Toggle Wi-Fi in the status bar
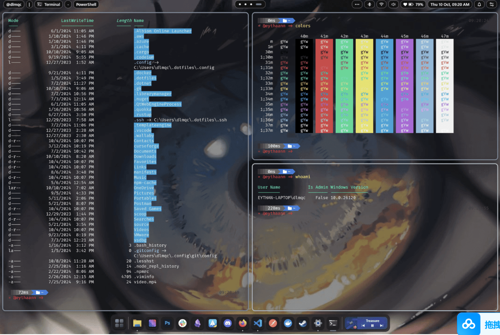 (x=381, y=4)
